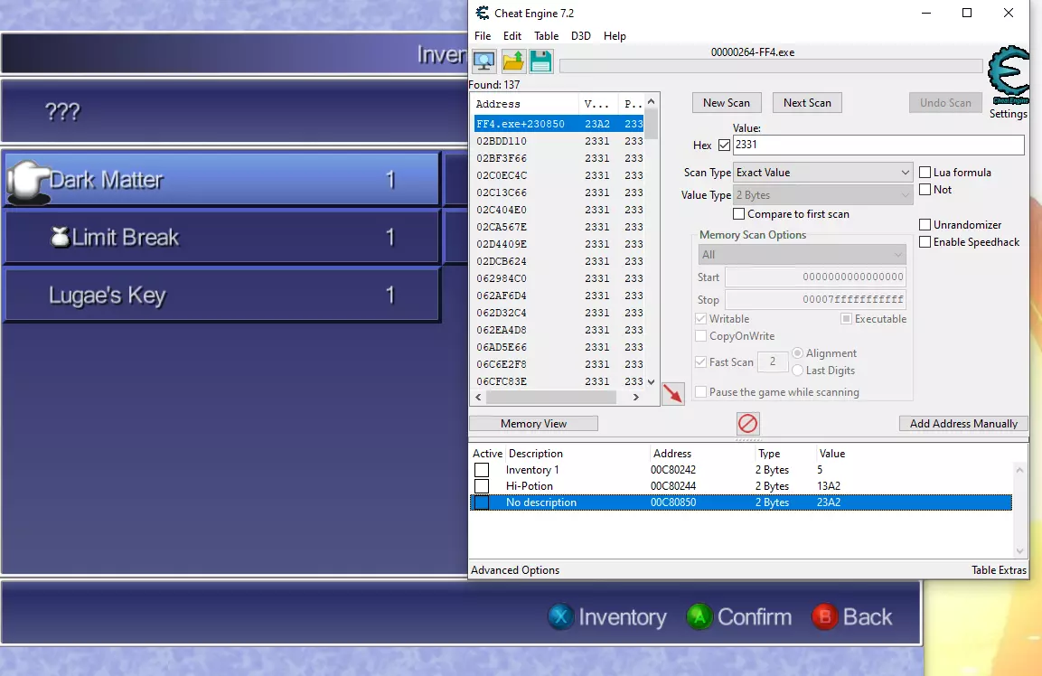Click the Next Scan button
This screenshot has width=1042, height=676.
coord(807,103)
